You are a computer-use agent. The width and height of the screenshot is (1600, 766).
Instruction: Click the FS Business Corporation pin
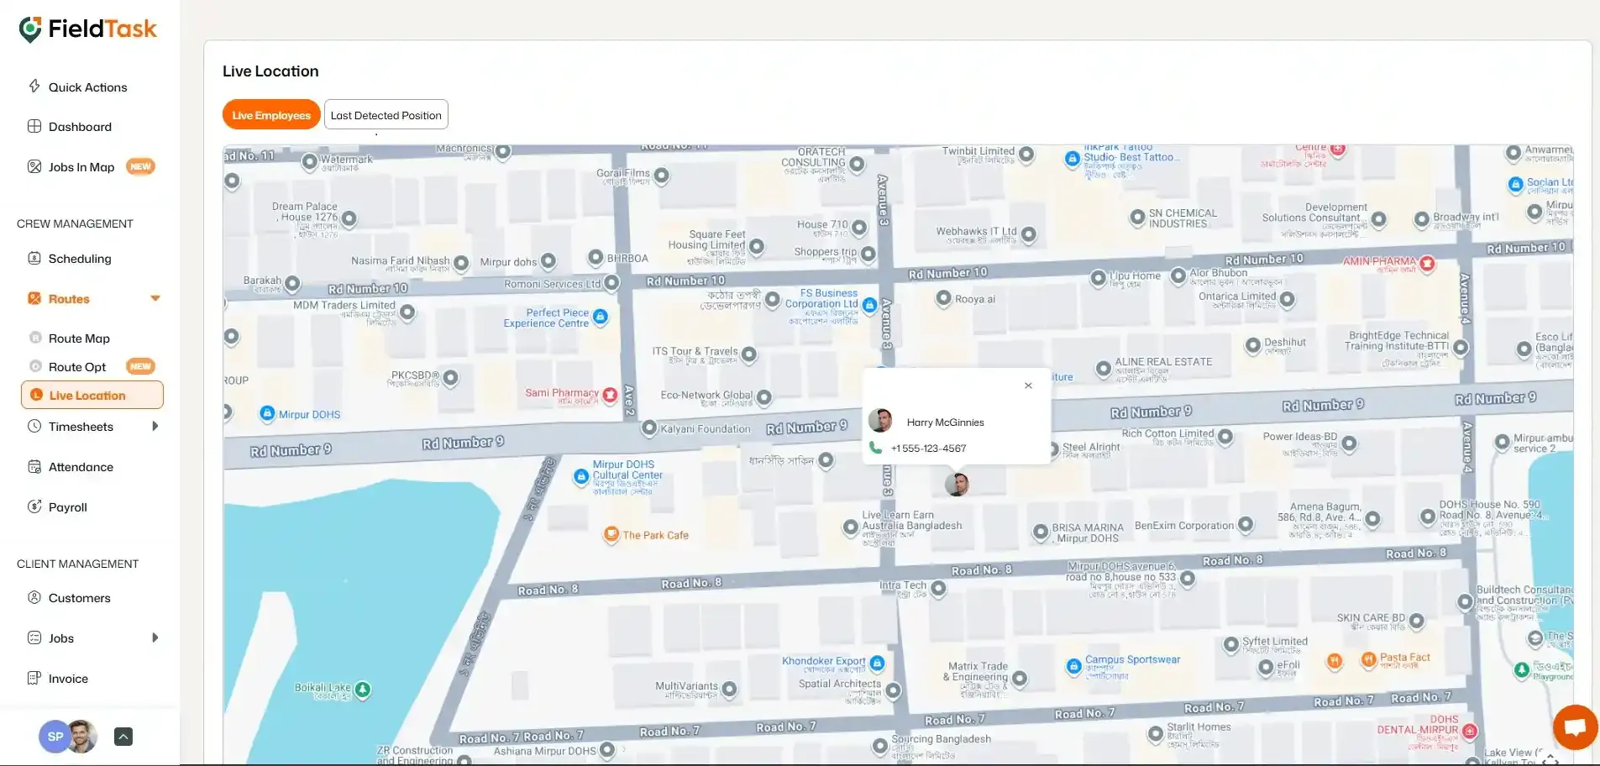pos(870,305)
